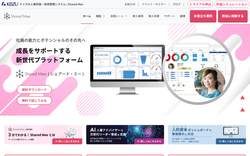This screenshot has width=250, height=156.
Task: Click the top bar text ケイズの人事評価・採用管理システム
Action: tap(43, 4)
